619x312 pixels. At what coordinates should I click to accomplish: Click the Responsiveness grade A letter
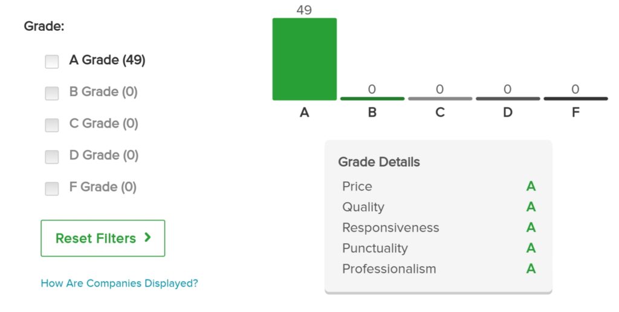click(531, 227)
